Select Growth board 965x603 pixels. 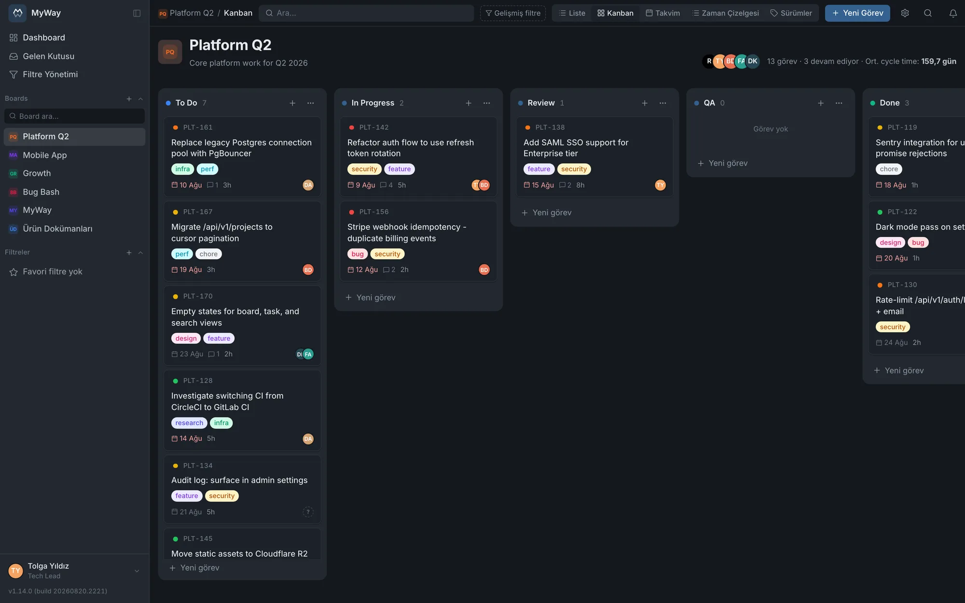point(74,173)
